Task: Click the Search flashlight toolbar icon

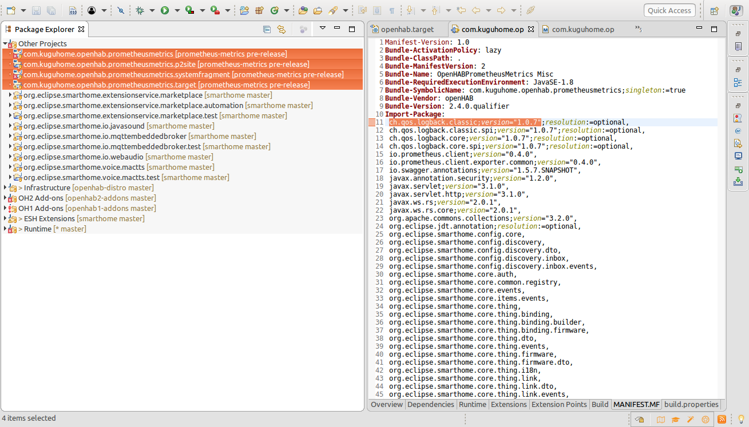Action: coord(333,10)
